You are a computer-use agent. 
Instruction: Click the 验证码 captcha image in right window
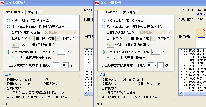(x=201, y=34)
